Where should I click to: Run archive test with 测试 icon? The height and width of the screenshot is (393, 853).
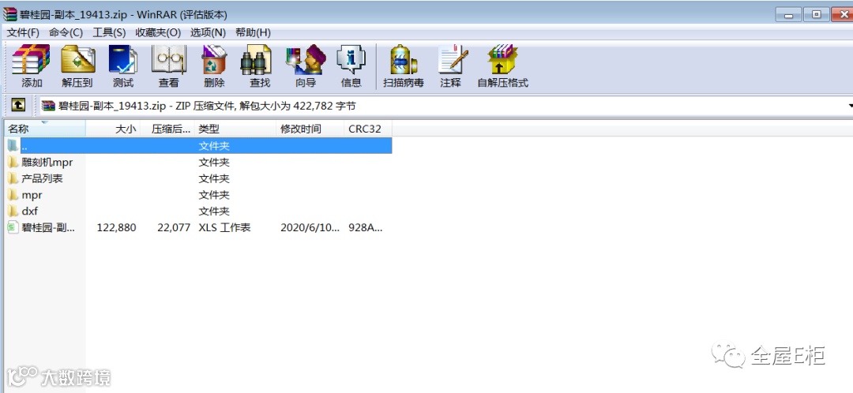coord(123,59)
